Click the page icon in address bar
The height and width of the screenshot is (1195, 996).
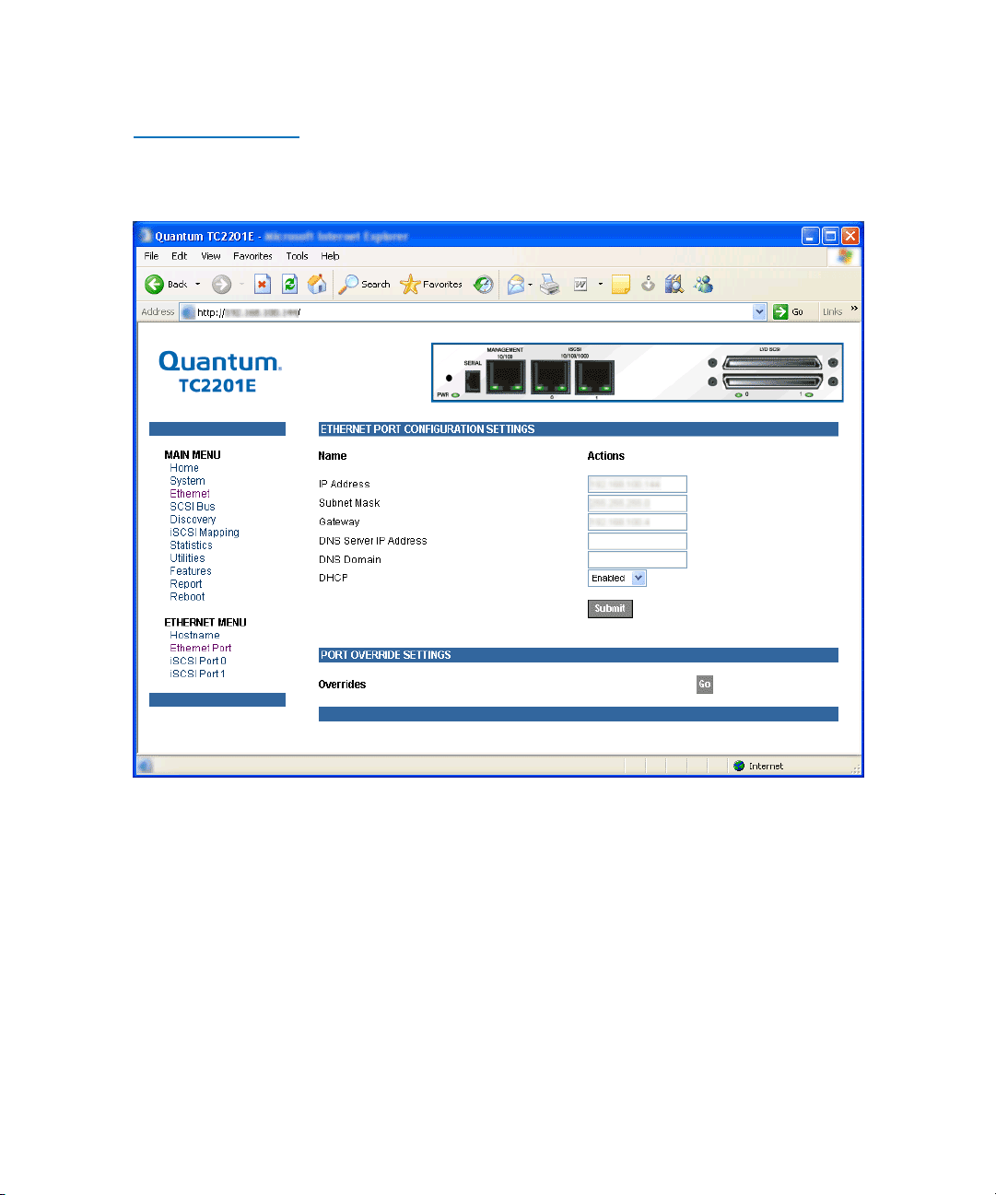pyautogui.click(x=189, y=312)
